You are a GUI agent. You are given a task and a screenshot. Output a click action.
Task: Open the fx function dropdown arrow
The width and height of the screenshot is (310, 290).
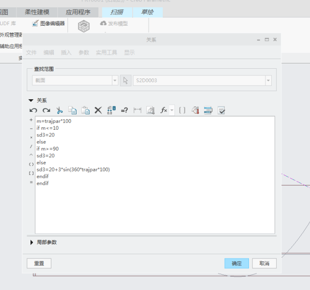coord(172,110)
